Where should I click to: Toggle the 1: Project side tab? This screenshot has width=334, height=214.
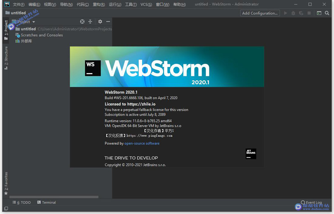pyautogui.click(x=6, y=30)
